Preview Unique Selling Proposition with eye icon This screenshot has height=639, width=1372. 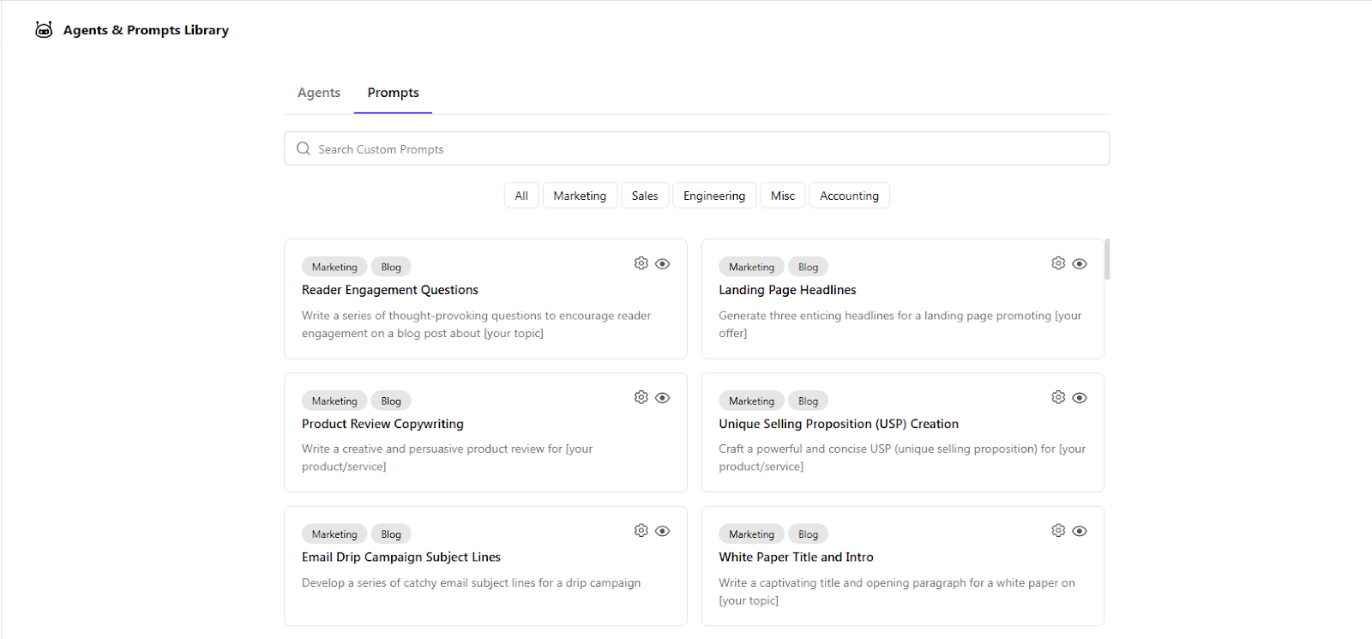click(x=1080, y=398)
